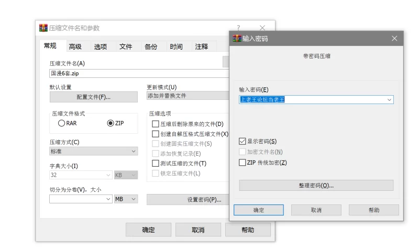
Task: Click WinRAR icon in 压缩文件名和参数 title bar
Action: point(43,28)
